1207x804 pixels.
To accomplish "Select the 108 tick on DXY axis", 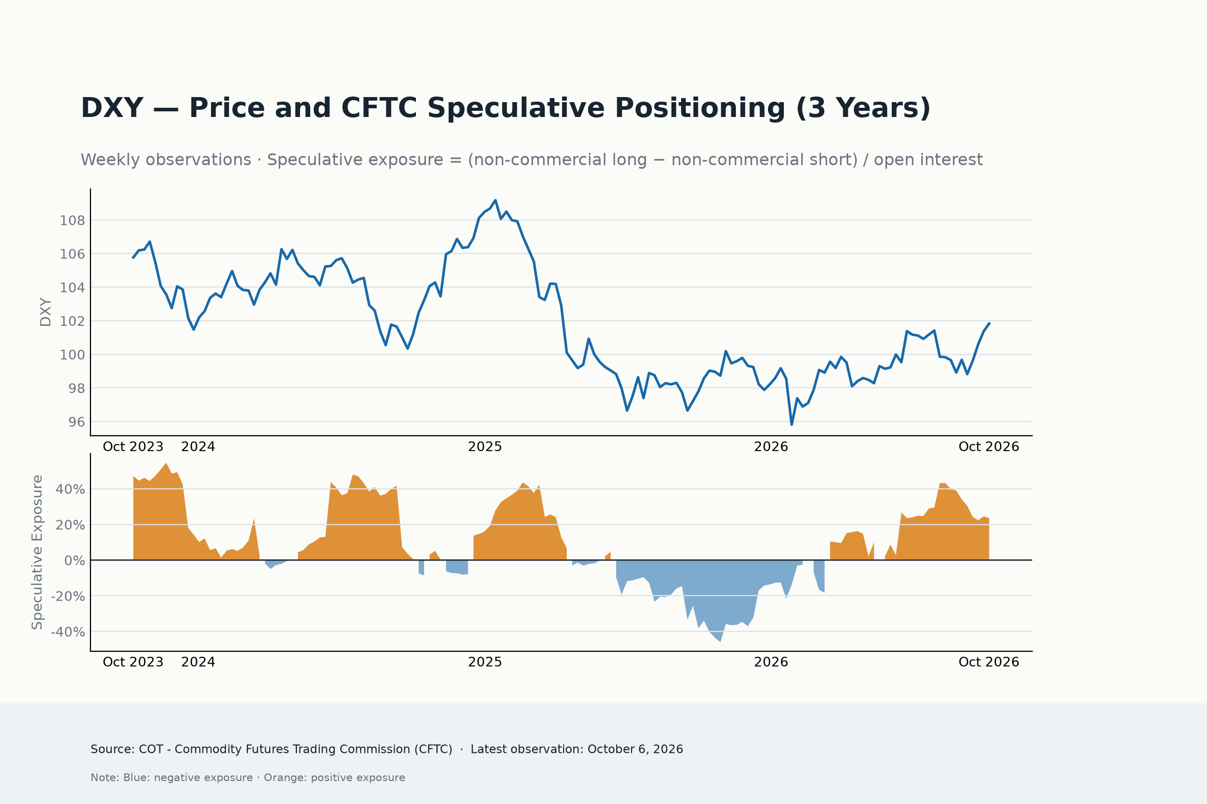I will pyautogui.click(x=73, y=221).
